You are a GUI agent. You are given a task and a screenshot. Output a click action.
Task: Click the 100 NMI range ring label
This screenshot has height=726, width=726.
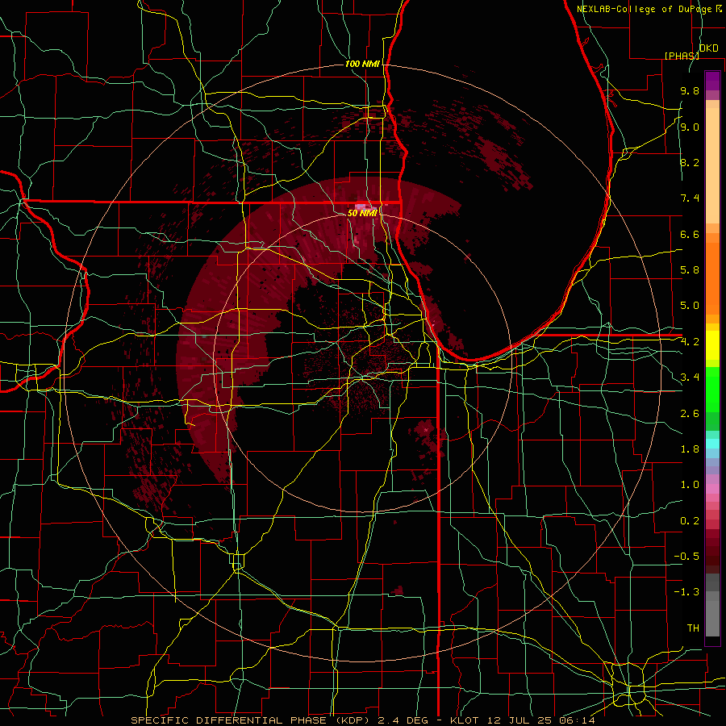coord(362,64)
